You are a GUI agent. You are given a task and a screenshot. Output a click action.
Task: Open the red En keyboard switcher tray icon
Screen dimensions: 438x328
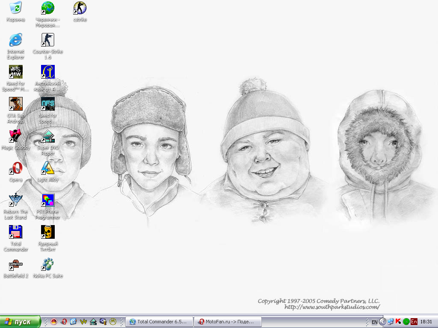coord(414,322)
